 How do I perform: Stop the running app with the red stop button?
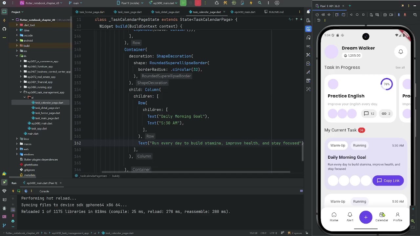pos(198,3)
